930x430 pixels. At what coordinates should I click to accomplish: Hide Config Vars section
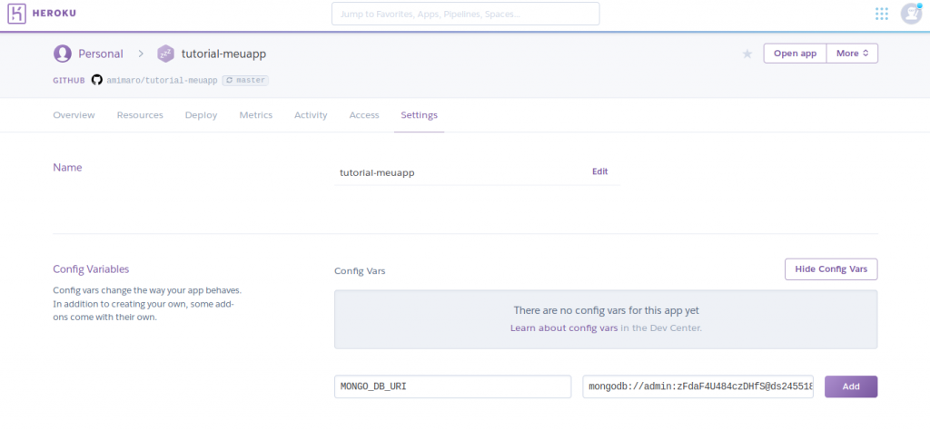[x=830, y=269]
